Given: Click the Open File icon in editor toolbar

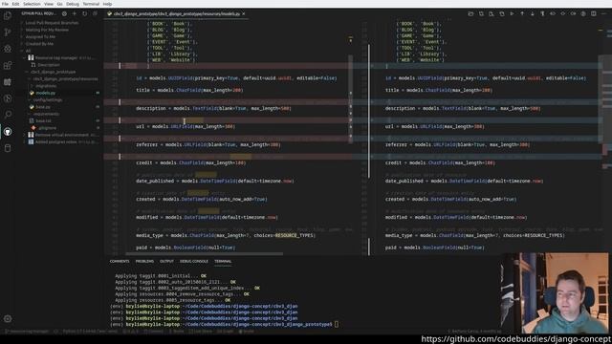Looking at the screenshot, I should [x=470, y=13].
